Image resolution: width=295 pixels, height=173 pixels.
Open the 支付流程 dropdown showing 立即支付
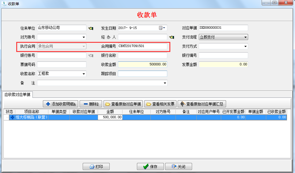[245, 37]
